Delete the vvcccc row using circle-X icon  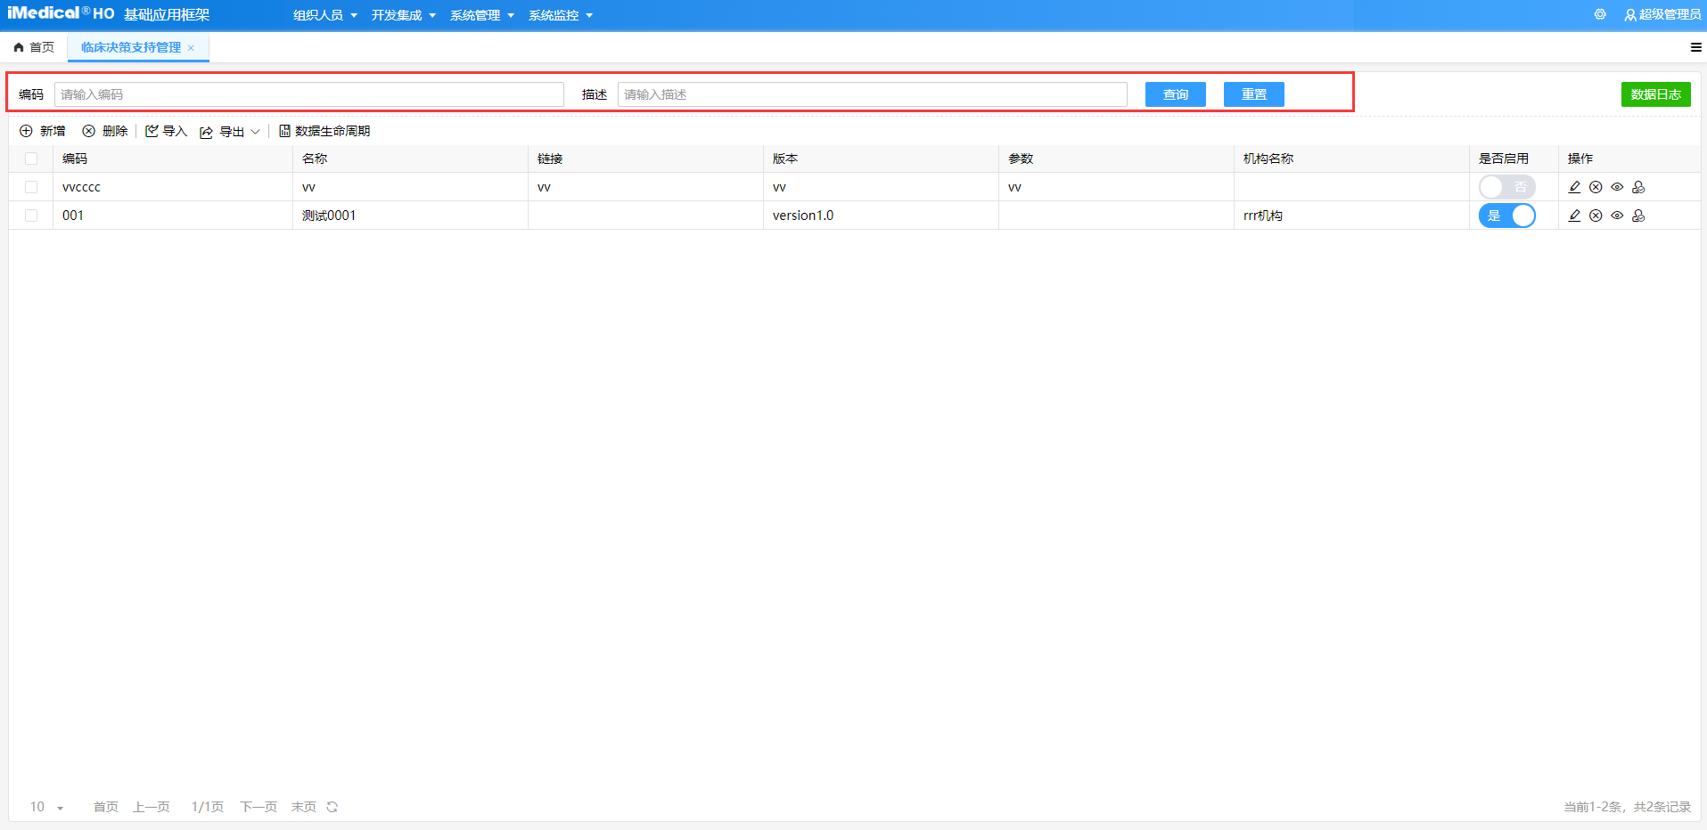(x=1596, y=187)
